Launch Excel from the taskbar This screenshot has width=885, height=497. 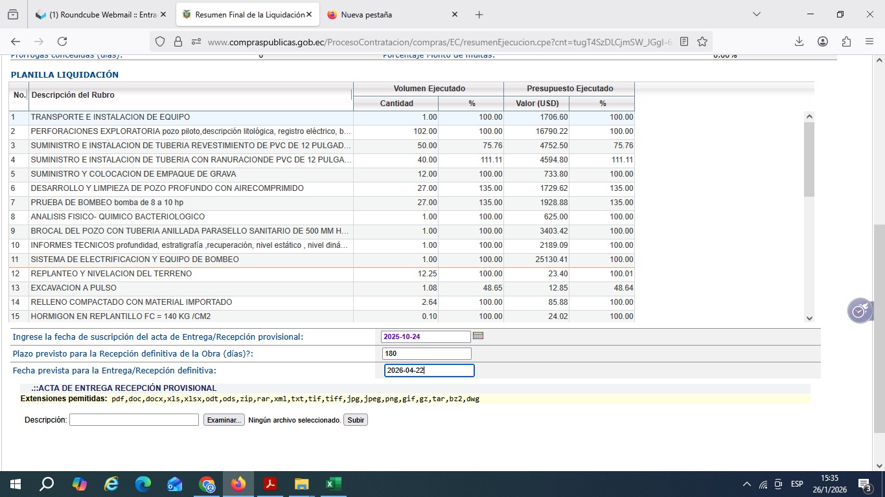333,483
